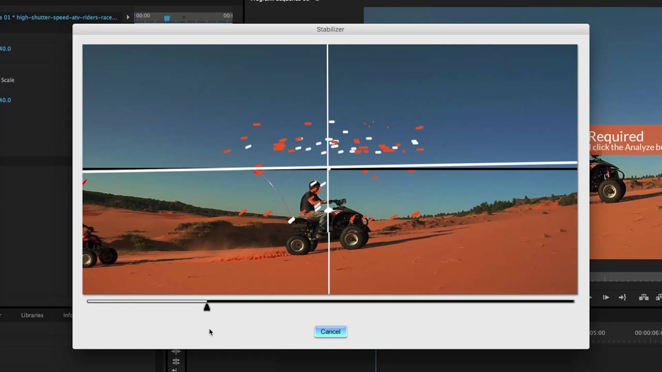Viewport: 662px width, 372px height.
Task: Click the blue playhead in Effect Controls timeline
Action: tap(167, 18)
